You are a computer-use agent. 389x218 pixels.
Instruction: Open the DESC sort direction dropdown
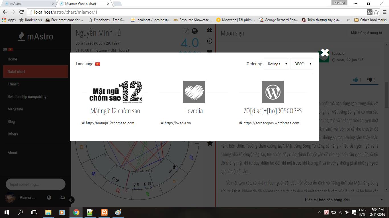(301, 64)
